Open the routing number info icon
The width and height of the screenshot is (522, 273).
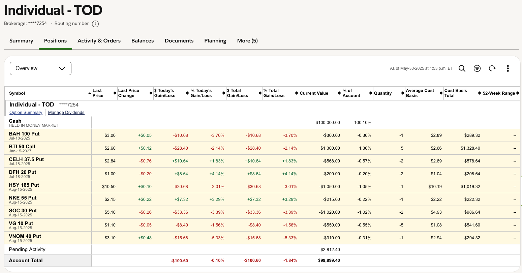click(95, 24)
